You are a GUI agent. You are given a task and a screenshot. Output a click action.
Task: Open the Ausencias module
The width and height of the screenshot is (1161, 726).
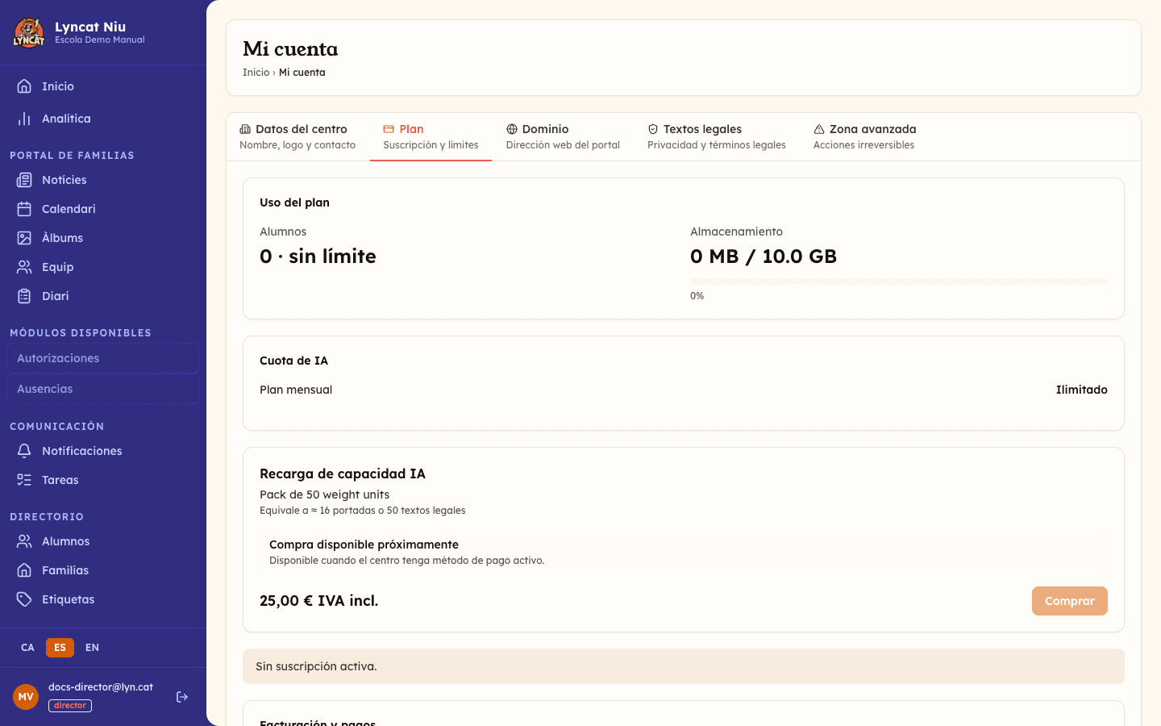point(103,389)
